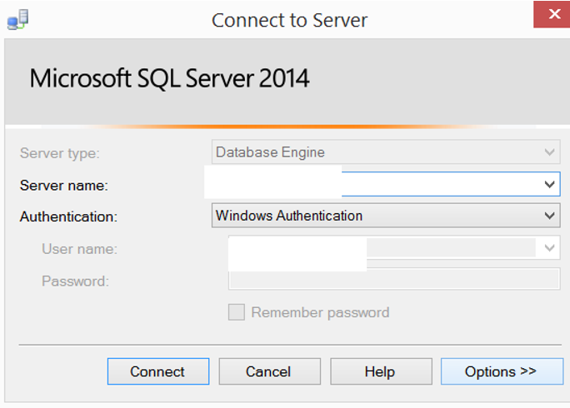
Task: Click the Password input field
Action: 394,279
